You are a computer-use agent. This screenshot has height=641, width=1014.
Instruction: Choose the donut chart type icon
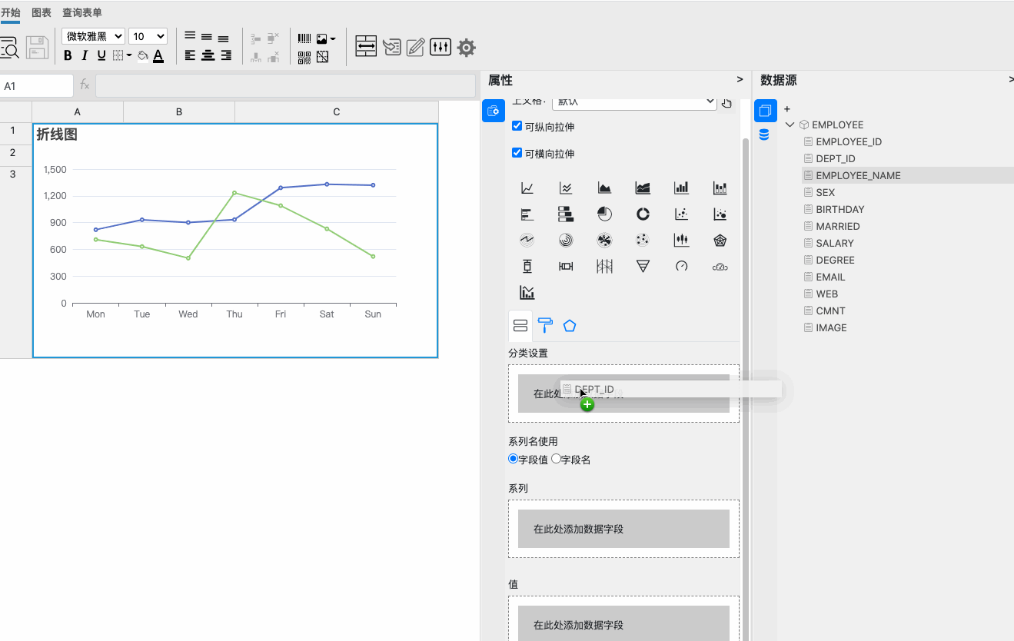643,214
